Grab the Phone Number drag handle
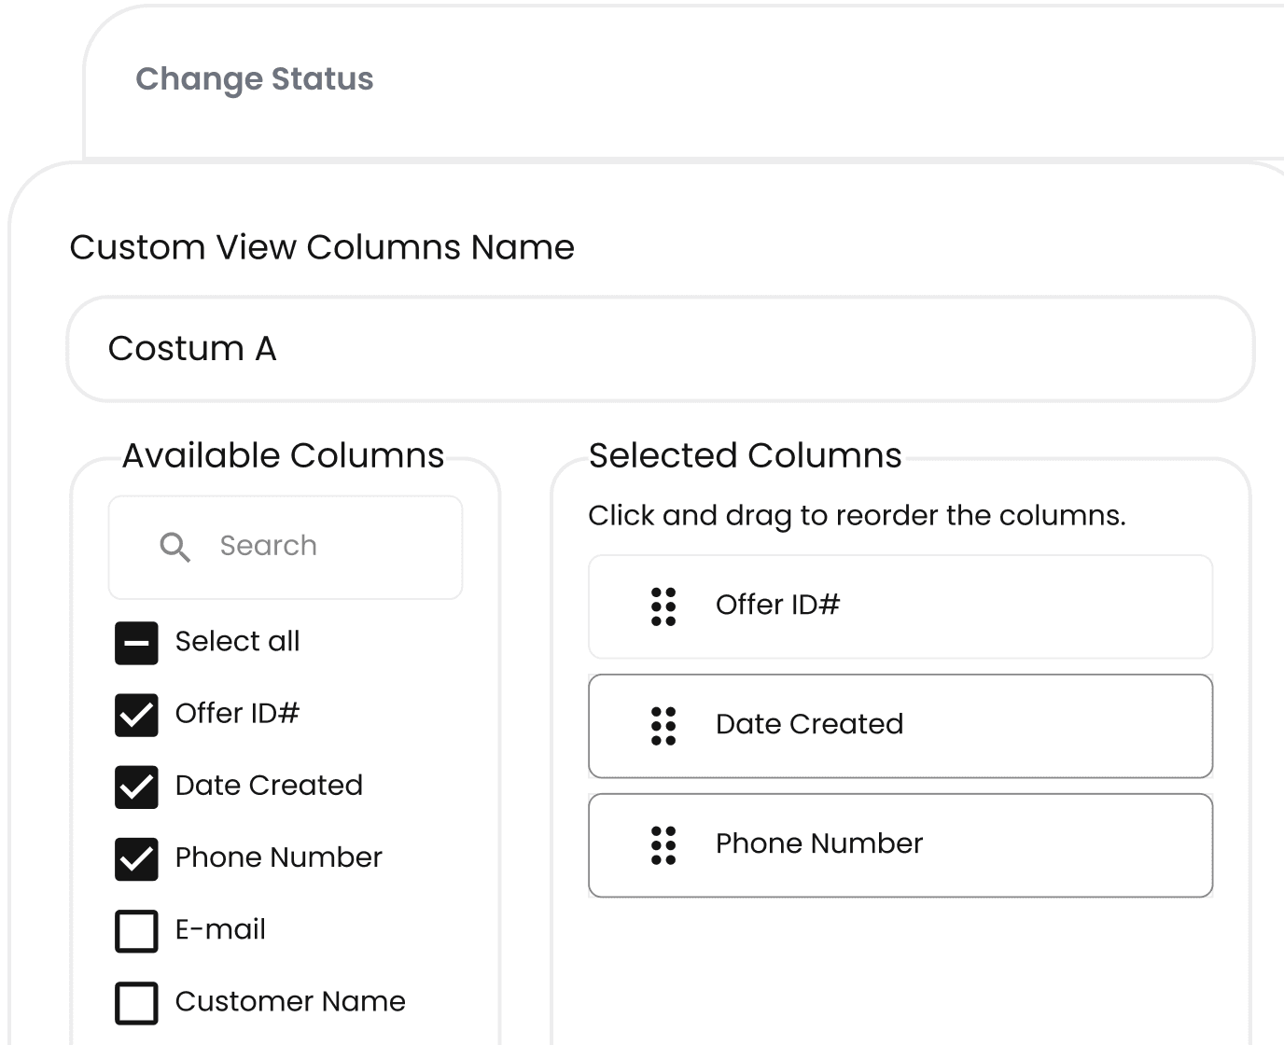 pyautogui.click(x=663, y=845)
